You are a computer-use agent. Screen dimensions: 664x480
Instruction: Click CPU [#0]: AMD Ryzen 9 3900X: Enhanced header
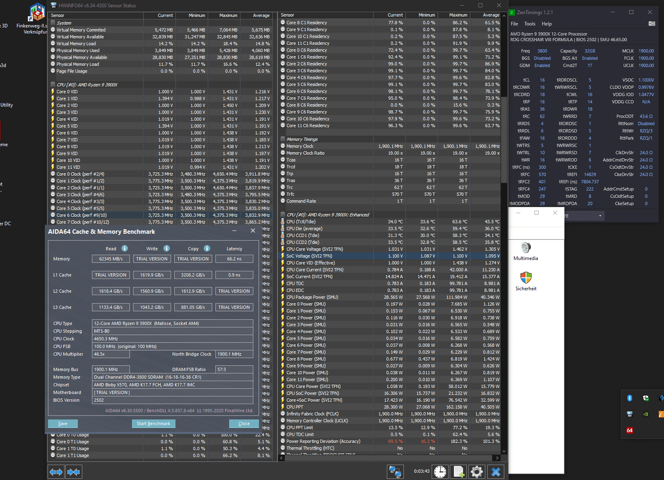pos(328,215)
